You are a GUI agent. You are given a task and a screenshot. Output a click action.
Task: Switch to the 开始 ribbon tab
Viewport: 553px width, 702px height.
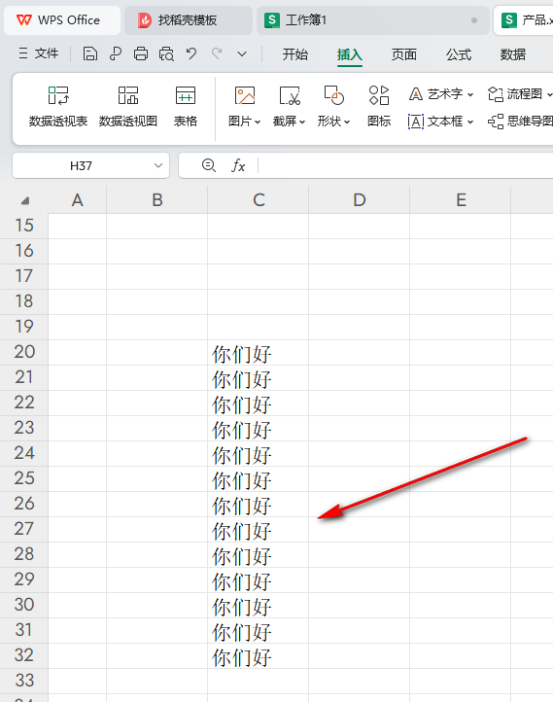(x=295, y=54)
